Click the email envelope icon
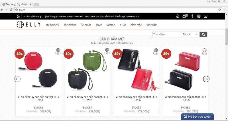This screenshot has height=121, width=228. 205,16
